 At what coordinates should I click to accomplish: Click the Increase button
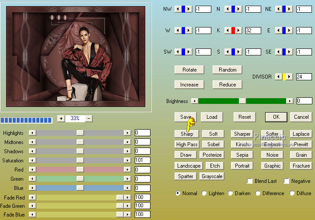(189, 85)
